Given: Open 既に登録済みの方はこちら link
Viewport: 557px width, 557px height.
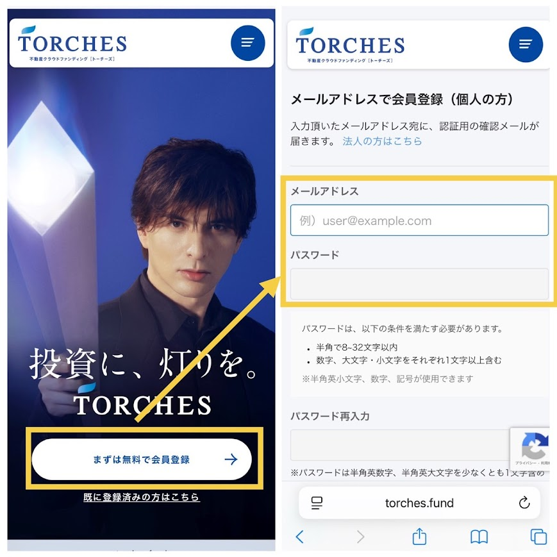Looking at the screenshot, I should pos(142,497).
